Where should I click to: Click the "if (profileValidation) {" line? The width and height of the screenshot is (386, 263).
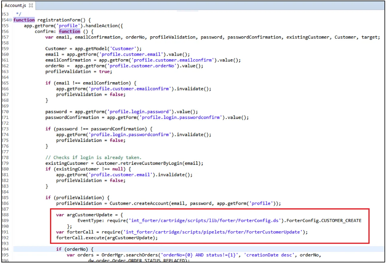78,198
